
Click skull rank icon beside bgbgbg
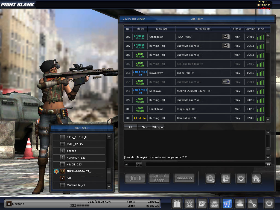pos(62,151)
